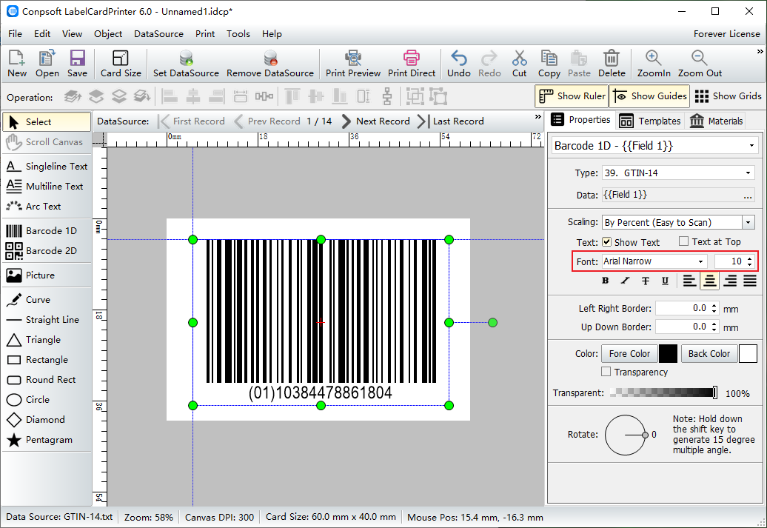Open the Object menu
This screenshot has width=767, height=528.
[108, 34]
